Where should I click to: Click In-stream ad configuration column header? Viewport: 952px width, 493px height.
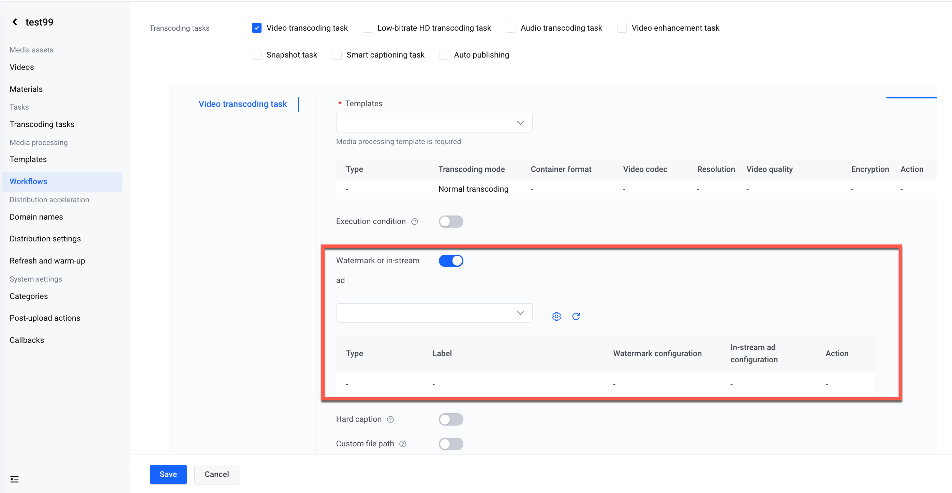coord(754,353)
